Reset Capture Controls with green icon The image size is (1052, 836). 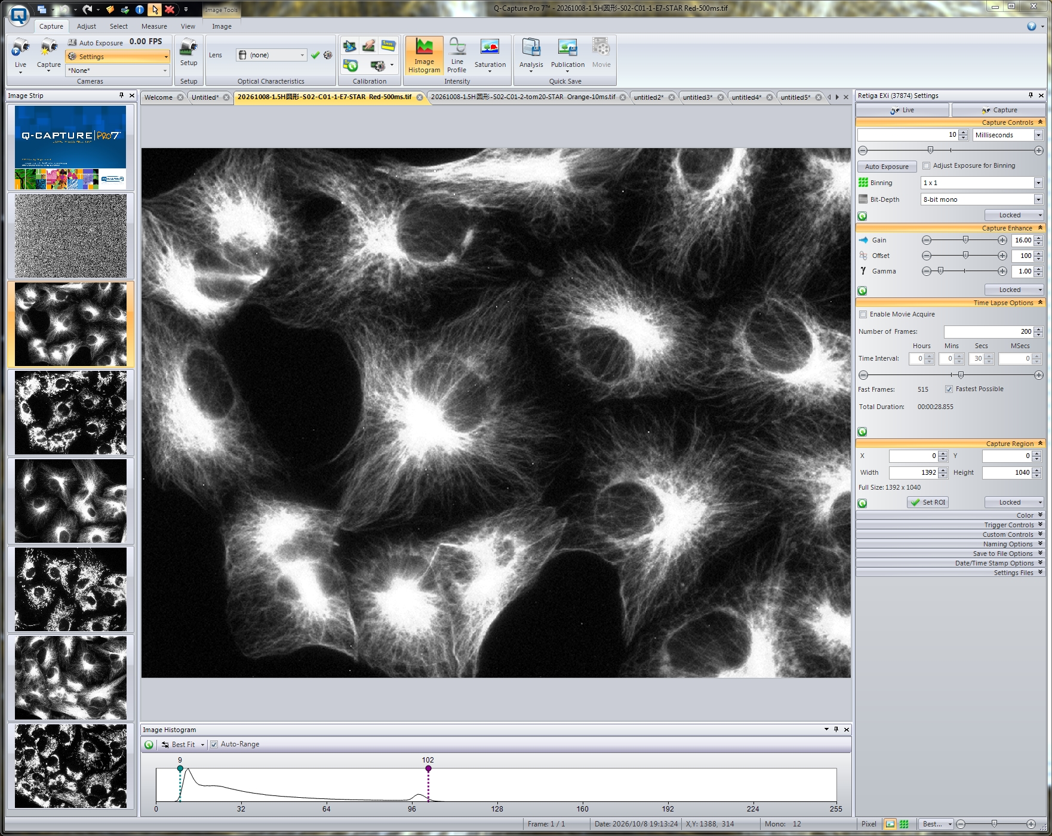(862, 216)
